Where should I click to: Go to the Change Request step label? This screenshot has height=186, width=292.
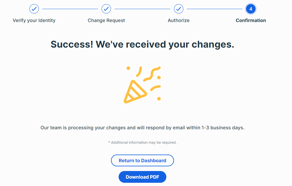106,21
